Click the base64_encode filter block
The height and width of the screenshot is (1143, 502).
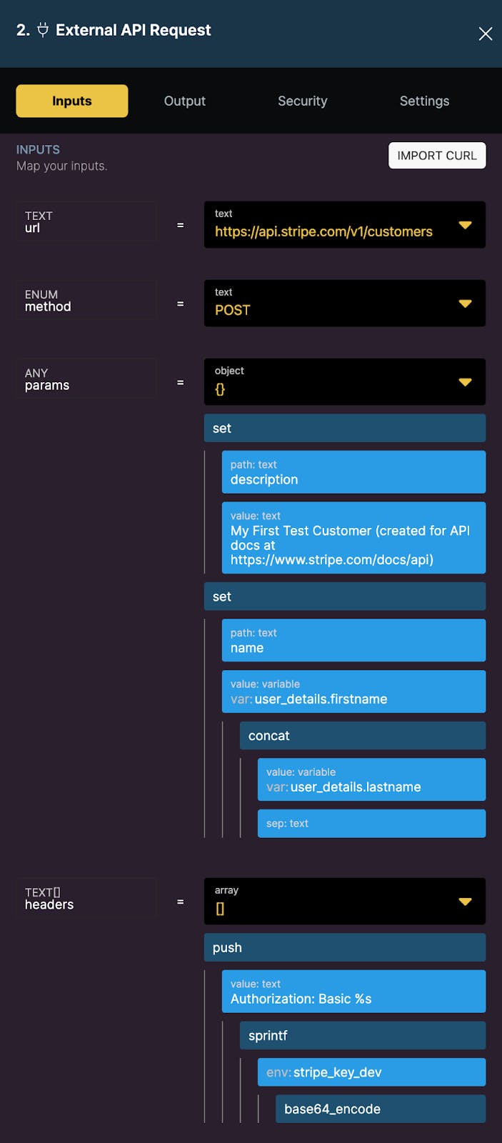pyautogui.click(x=380, y=1109)
